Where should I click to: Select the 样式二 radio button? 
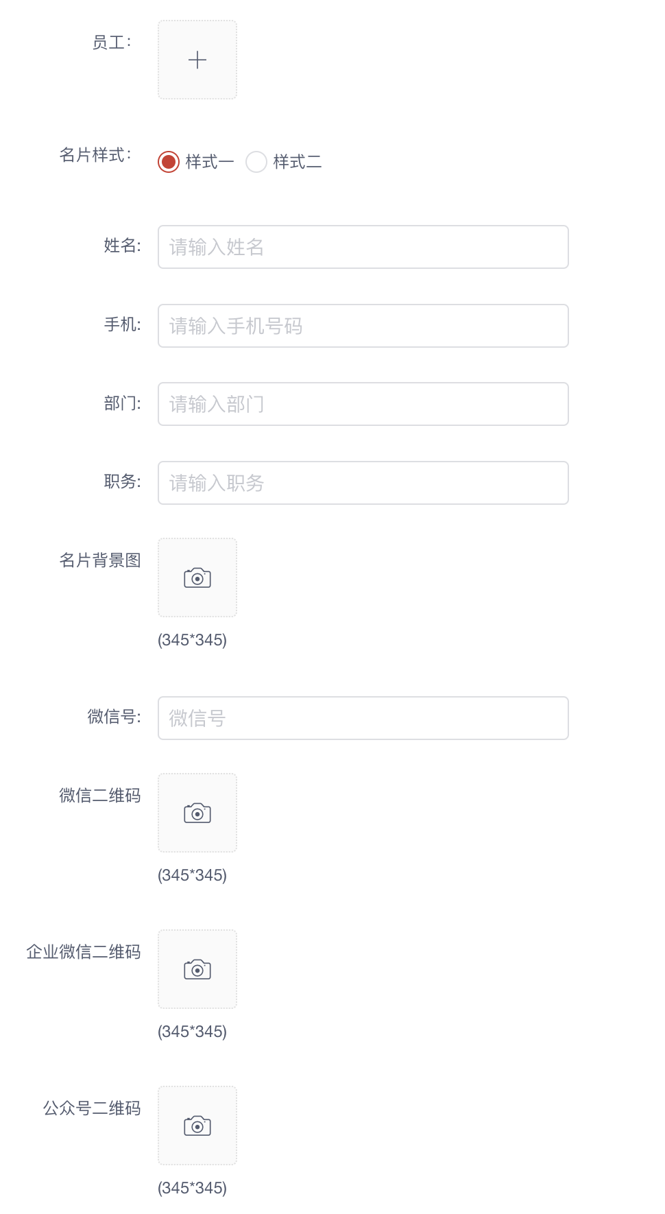coord(256,162)
